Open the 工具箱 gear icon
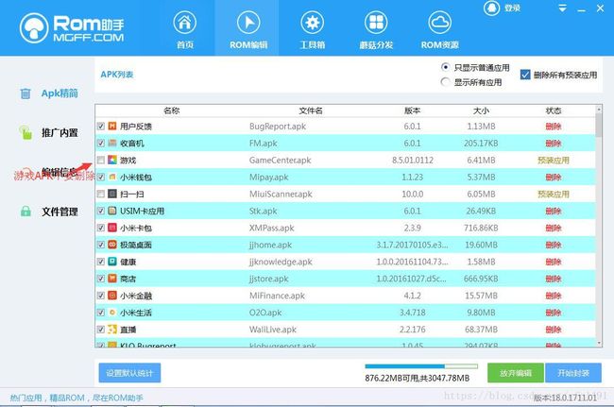Screen dimensions: 614x407 [x=312, y=23]
